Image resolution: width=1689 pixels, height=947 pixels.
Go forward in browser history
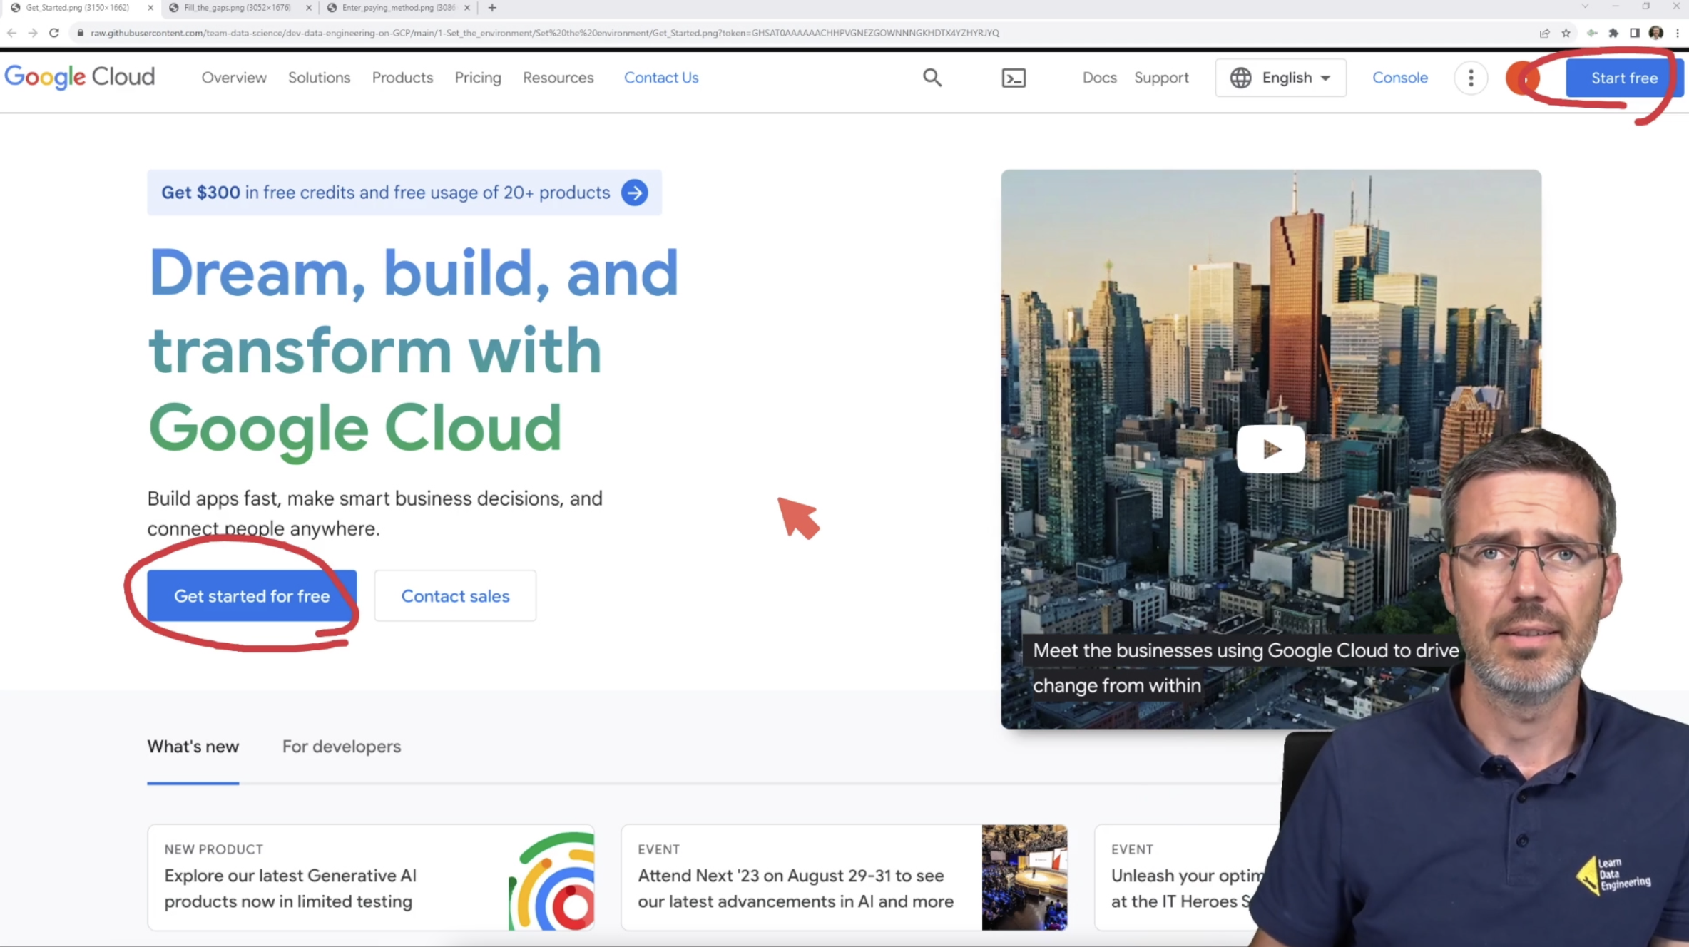[x=32, y=33]
